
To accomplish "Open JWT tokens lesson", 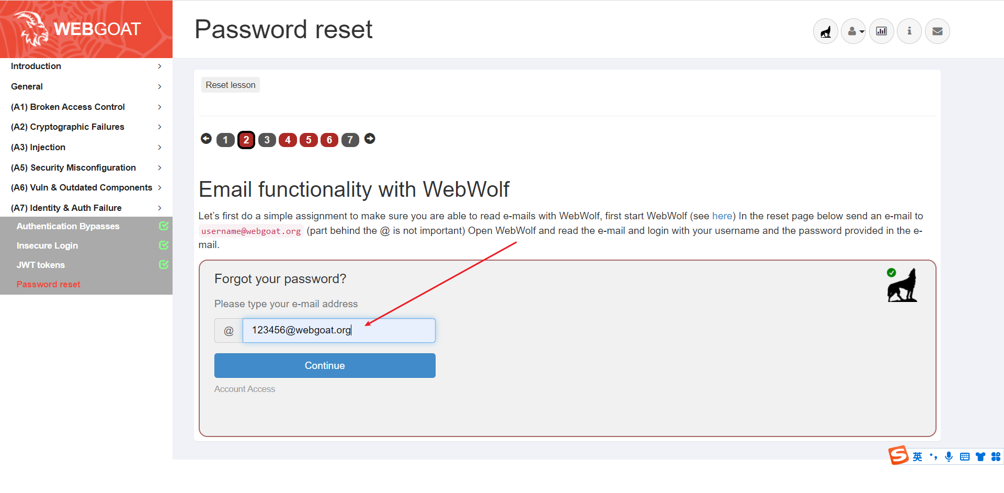I will coord(41,265).
